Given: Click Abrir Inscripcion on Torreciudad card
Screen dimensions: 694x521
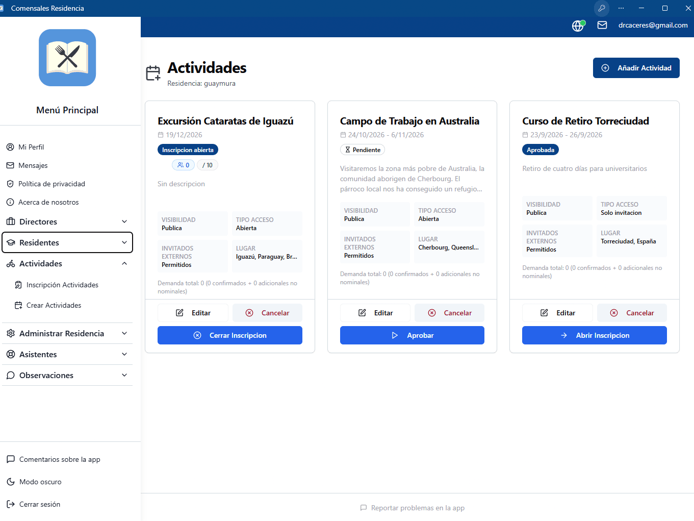Looking at the screenshot, I should point(595,335).
